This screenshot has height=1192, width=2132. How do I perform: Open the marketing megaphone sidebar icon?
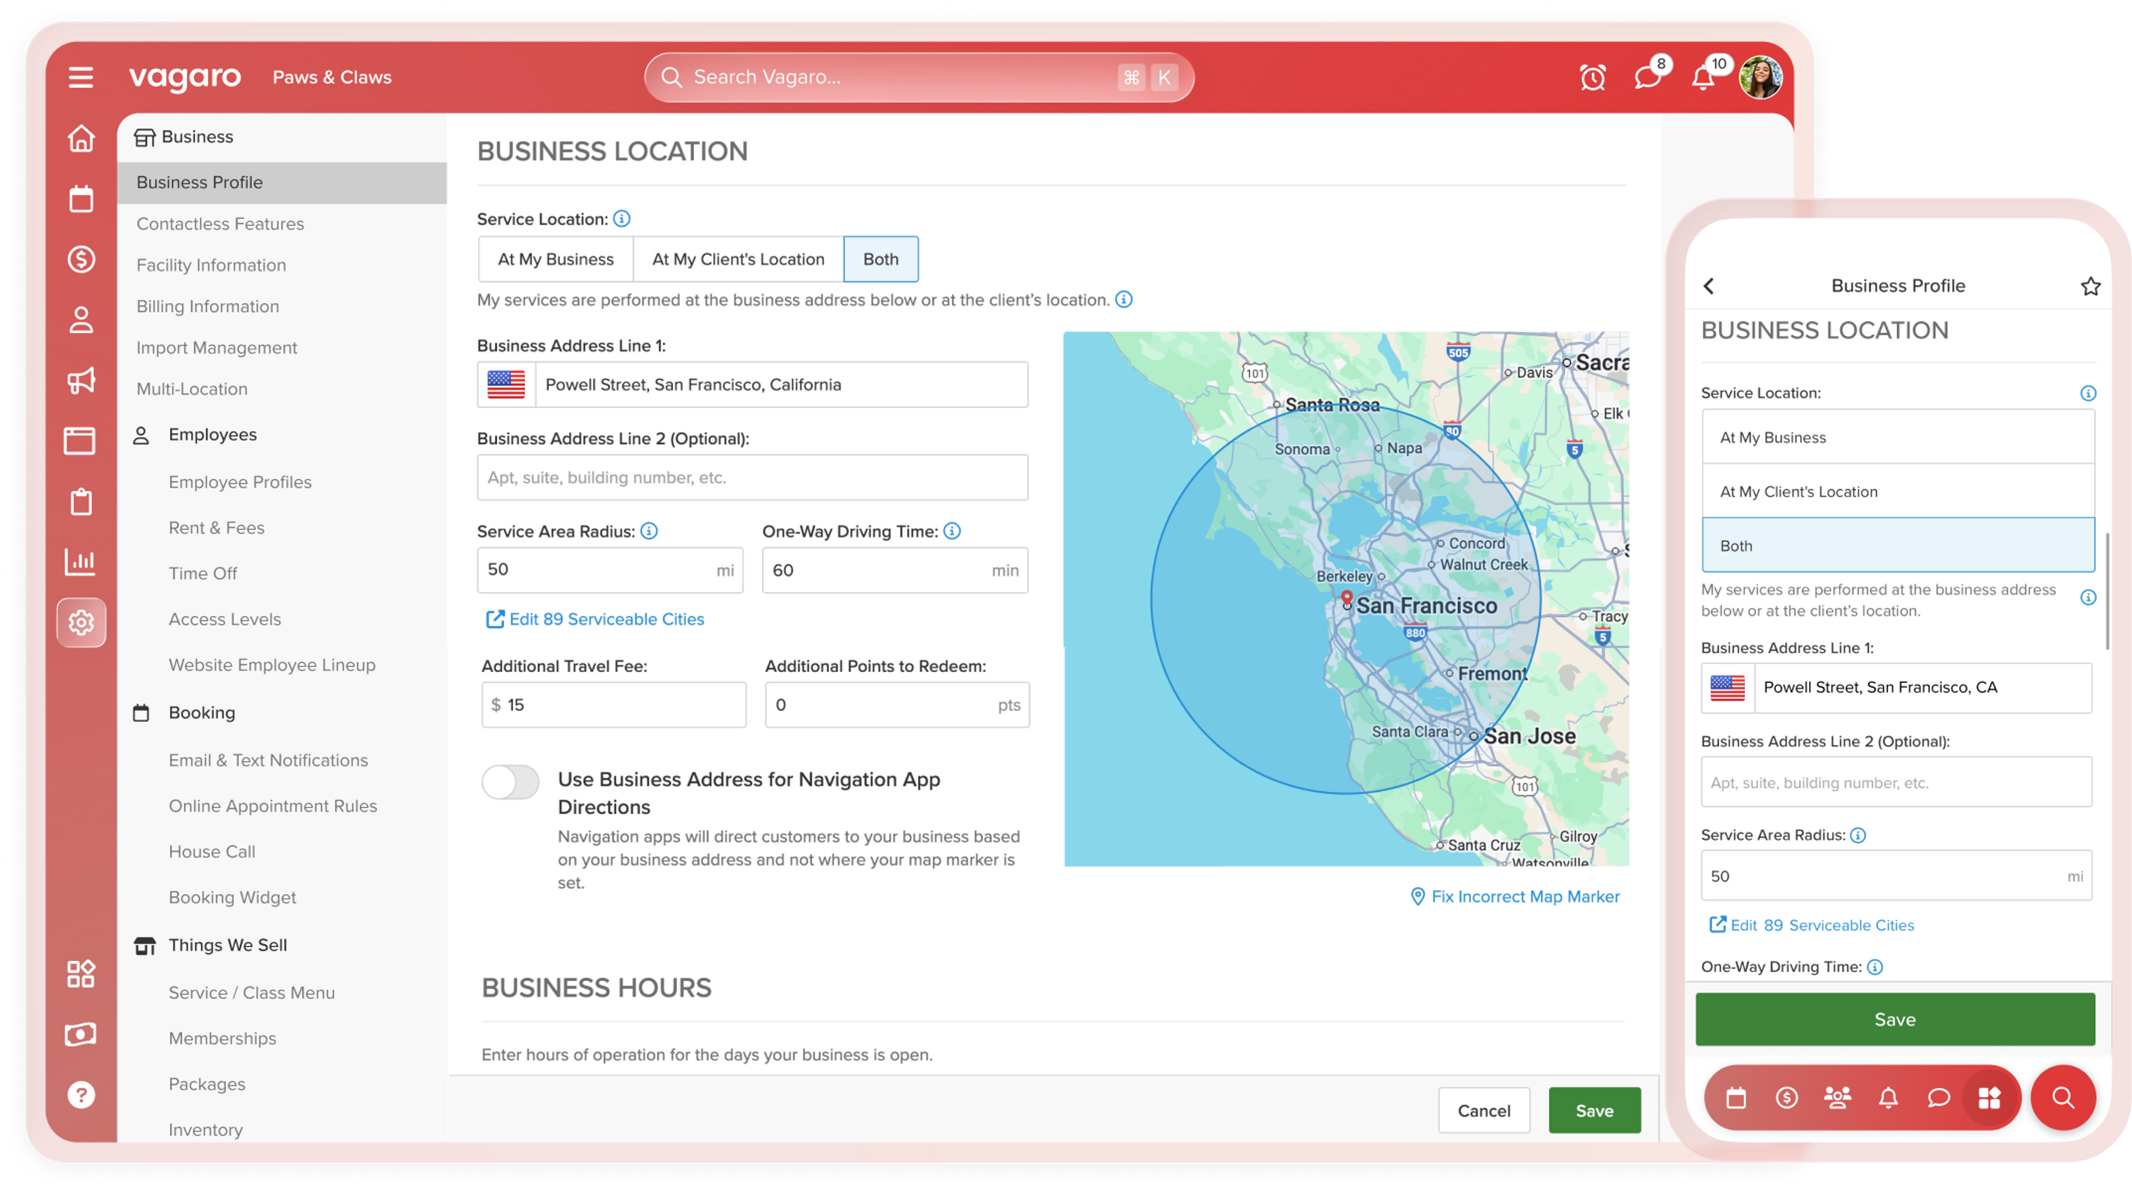[81, 381]
